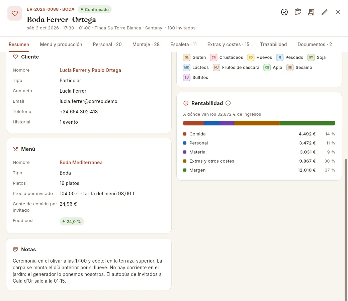
Task: Open the receipt document icon in the header
Action: click(311, 12)
